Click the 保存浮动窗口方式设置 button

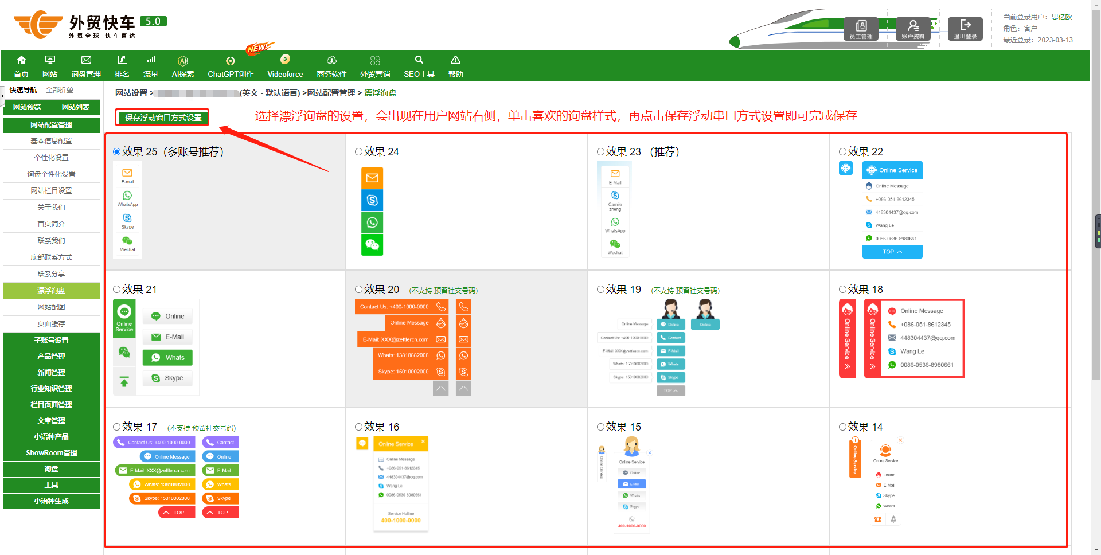163,118
